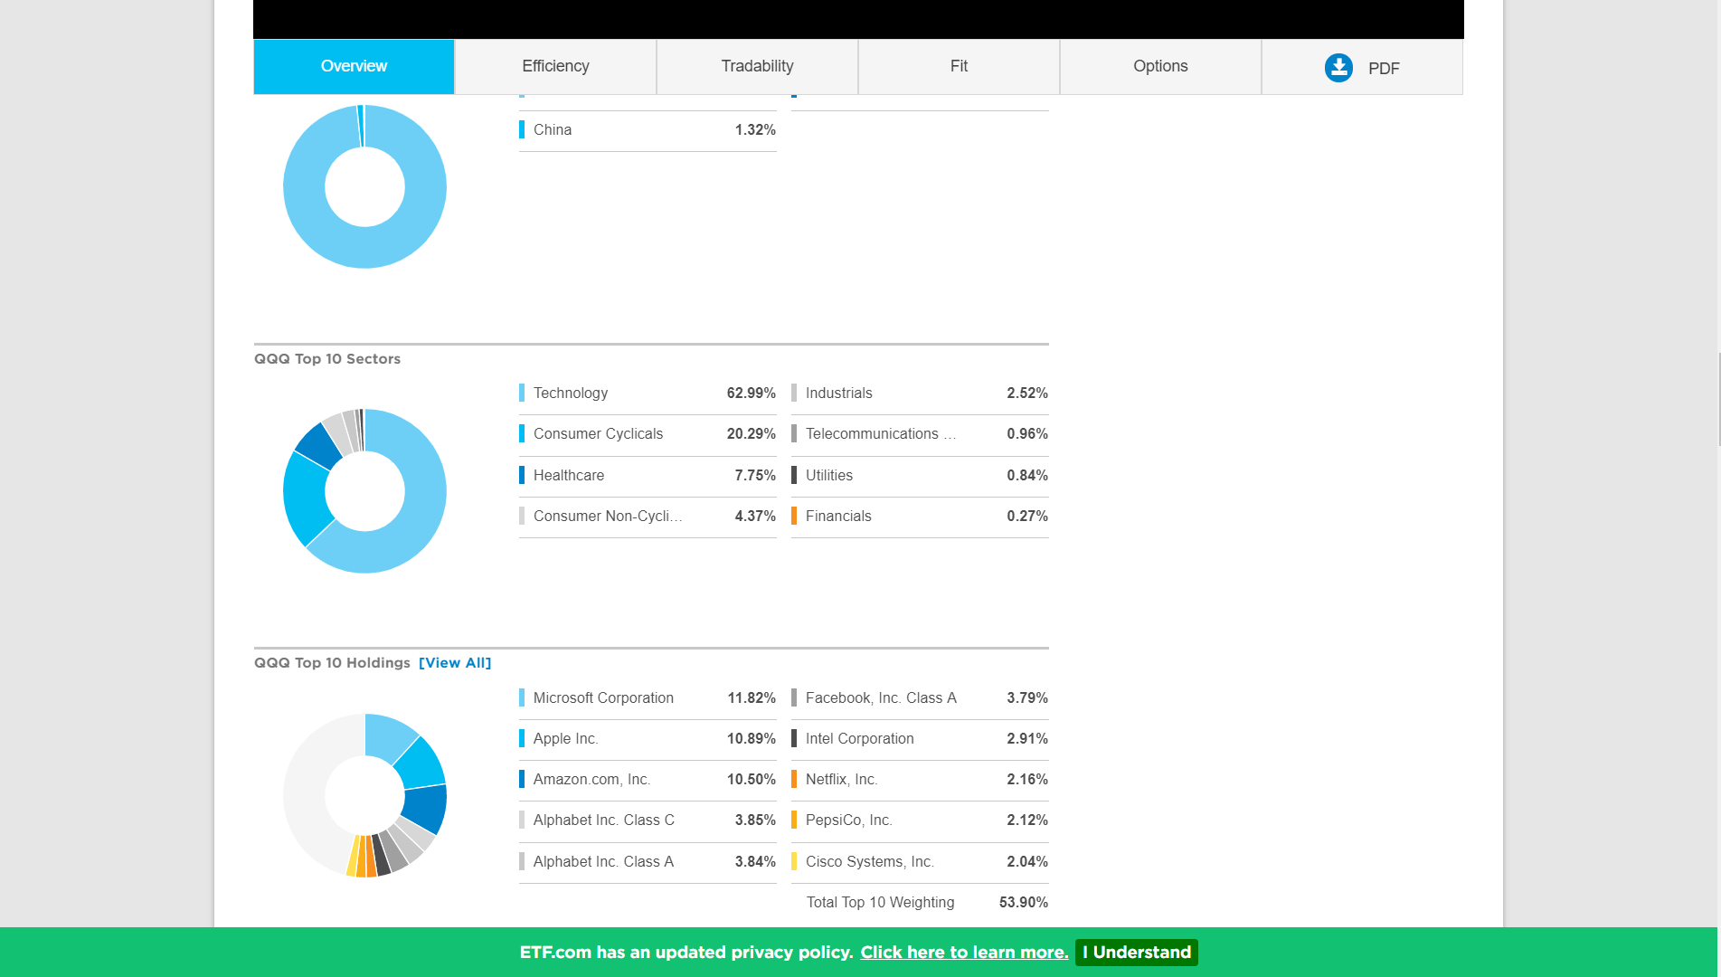Click the QQQ Top 10 Holdings heading
The width and height of the screenshot is (1721, 977).
point(332,663)
